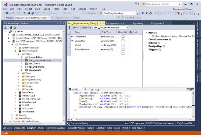Toggle Allow Nulls for MigrationId column
This screenshot has width=202, height=136.
[123, 36]
